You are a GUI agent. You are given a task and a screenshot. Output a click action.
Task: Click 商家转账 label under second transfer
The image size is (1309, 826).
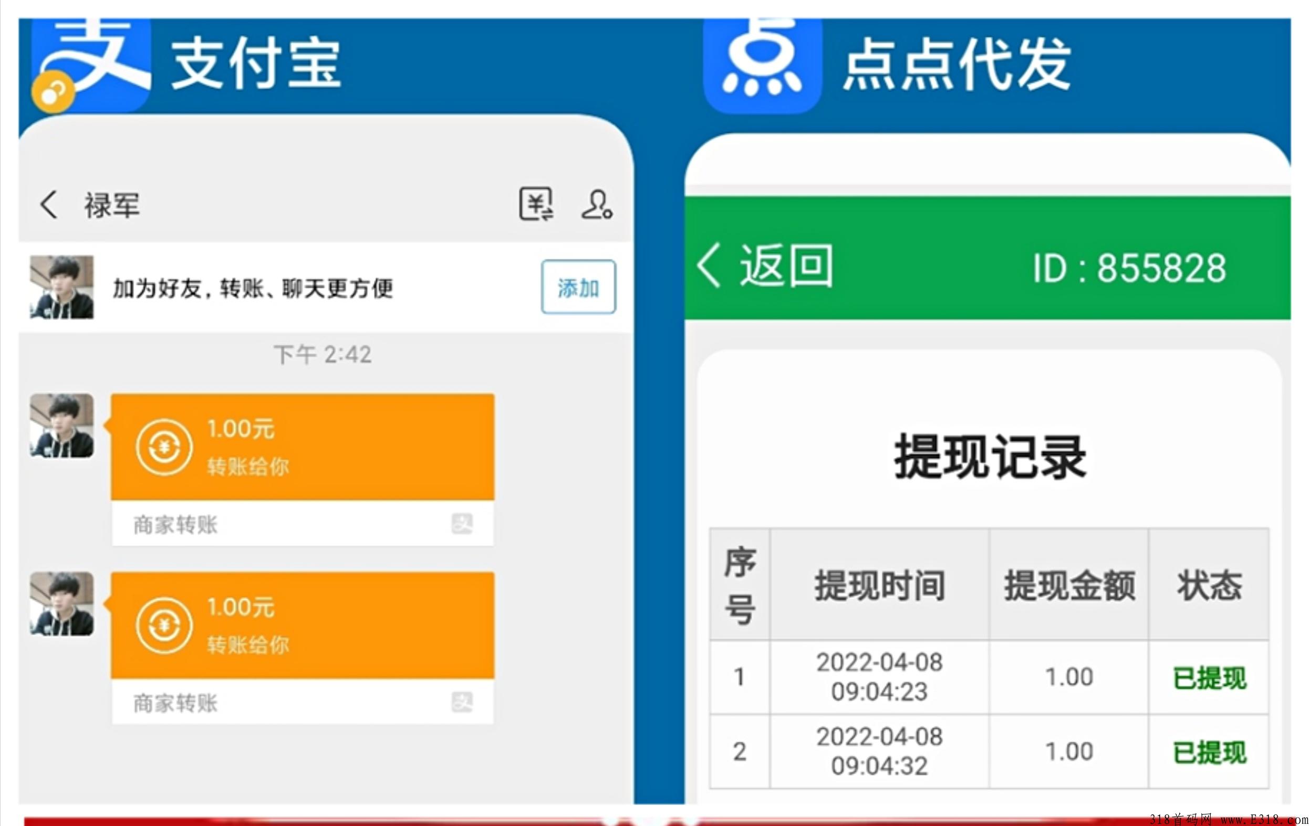tap(175, 703)
